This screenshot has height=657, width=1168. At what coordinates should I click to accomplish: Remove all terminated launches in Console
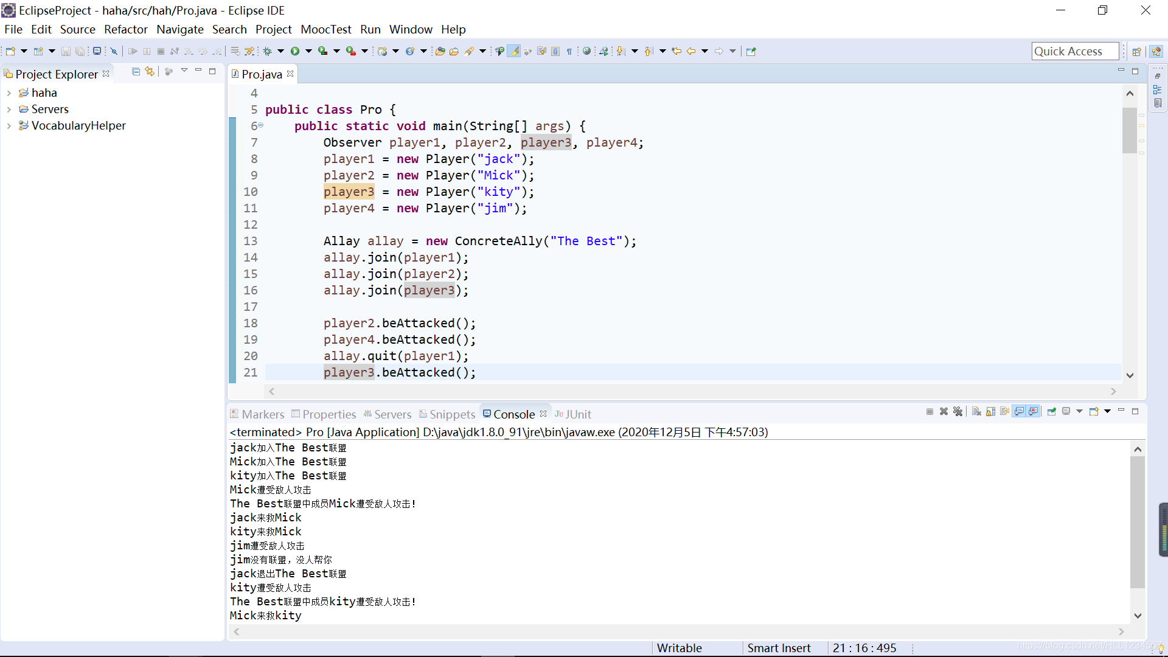[x=958, y=412]
